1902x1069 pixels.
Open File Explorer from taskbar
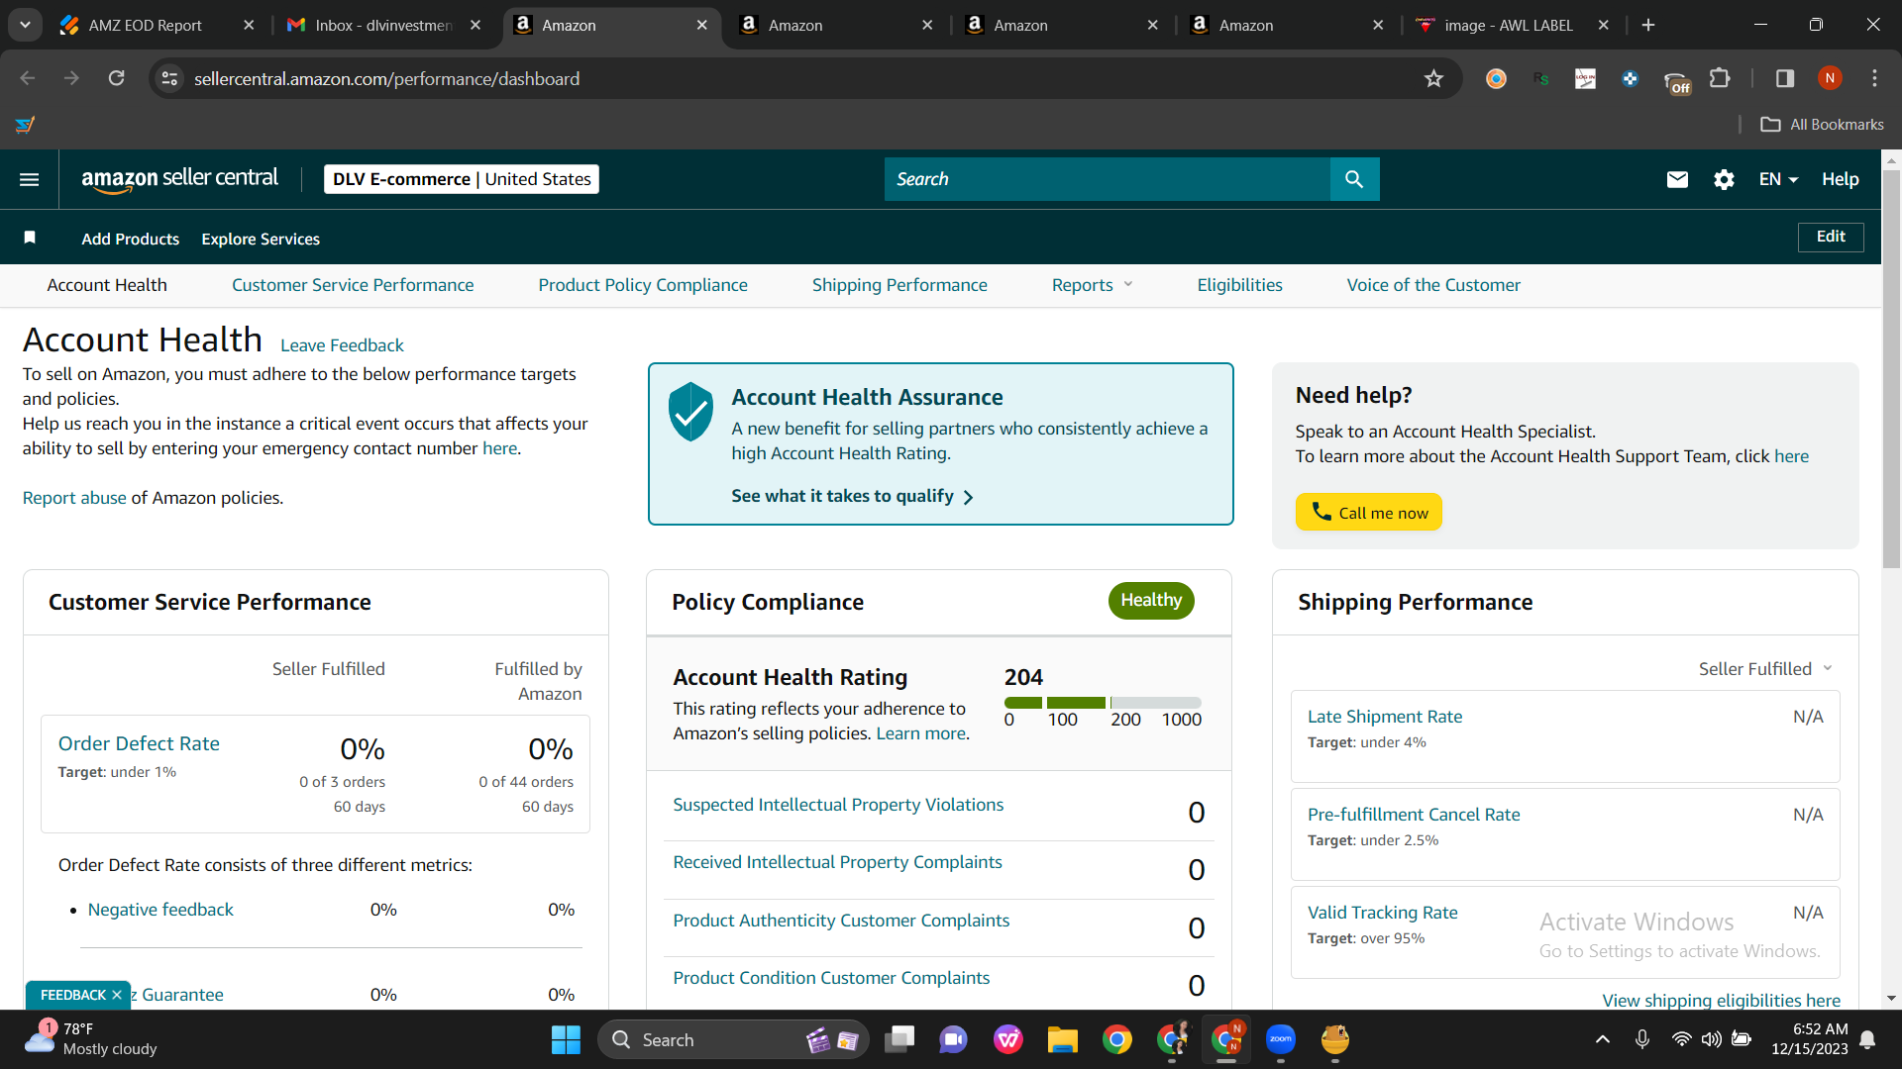click(1062, 1039)
